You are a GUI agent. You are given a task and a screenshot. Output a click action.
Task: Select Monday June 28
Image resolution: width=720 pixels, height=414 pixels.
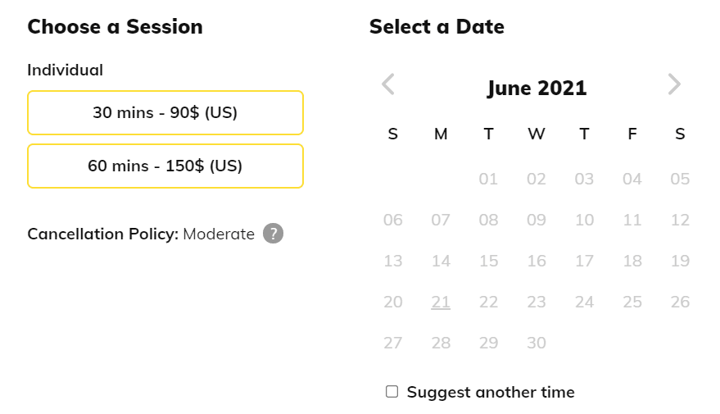click(x=441, y=343)
